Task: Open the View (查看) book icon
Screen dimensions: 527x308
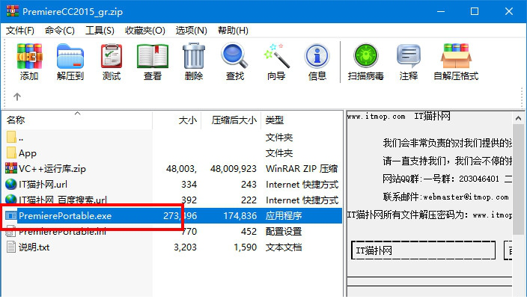Action: [153, 56]
